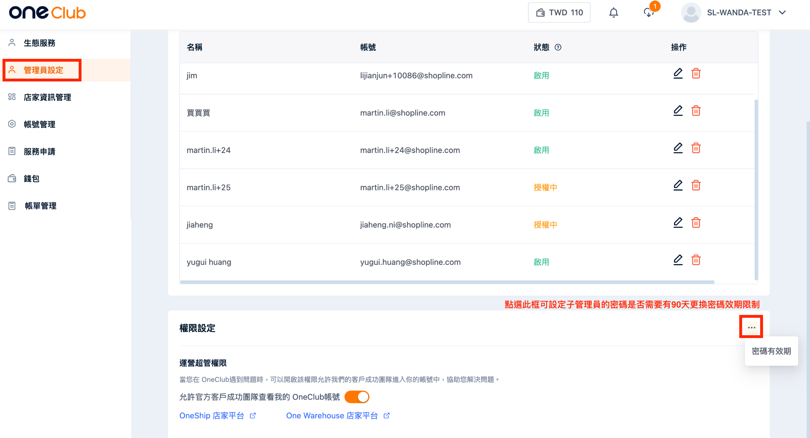Screen dimensions: 810x438
Task: Open 錢包 in the sidebar
Action: point(32,179)
